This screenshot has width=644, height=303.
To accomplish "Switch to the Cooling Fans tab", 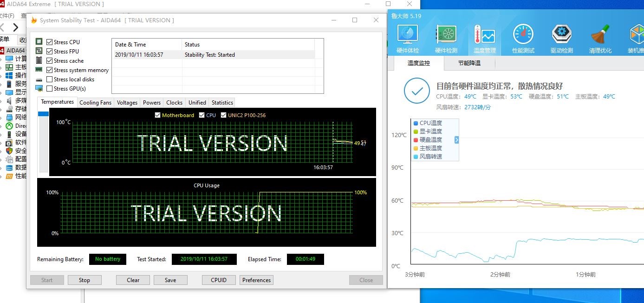I will (96, 102).
